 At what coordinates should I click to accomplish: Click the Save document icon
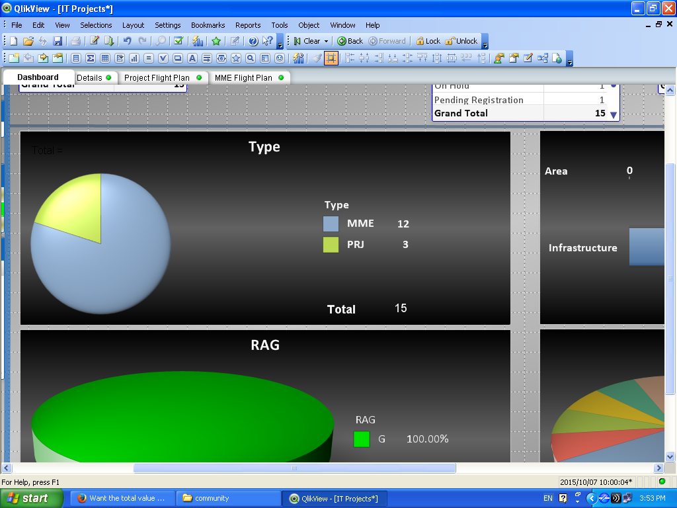click(x=58, y=41)
